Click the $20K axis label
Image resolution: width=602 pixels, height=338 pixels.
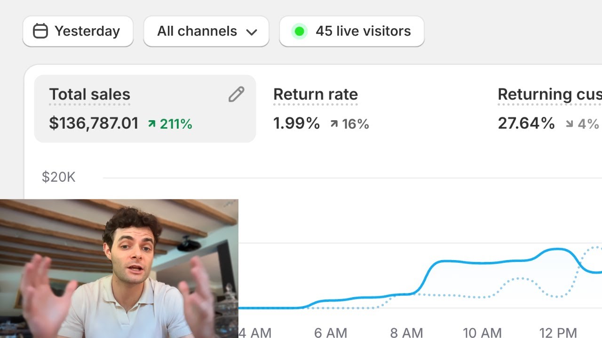59,177
